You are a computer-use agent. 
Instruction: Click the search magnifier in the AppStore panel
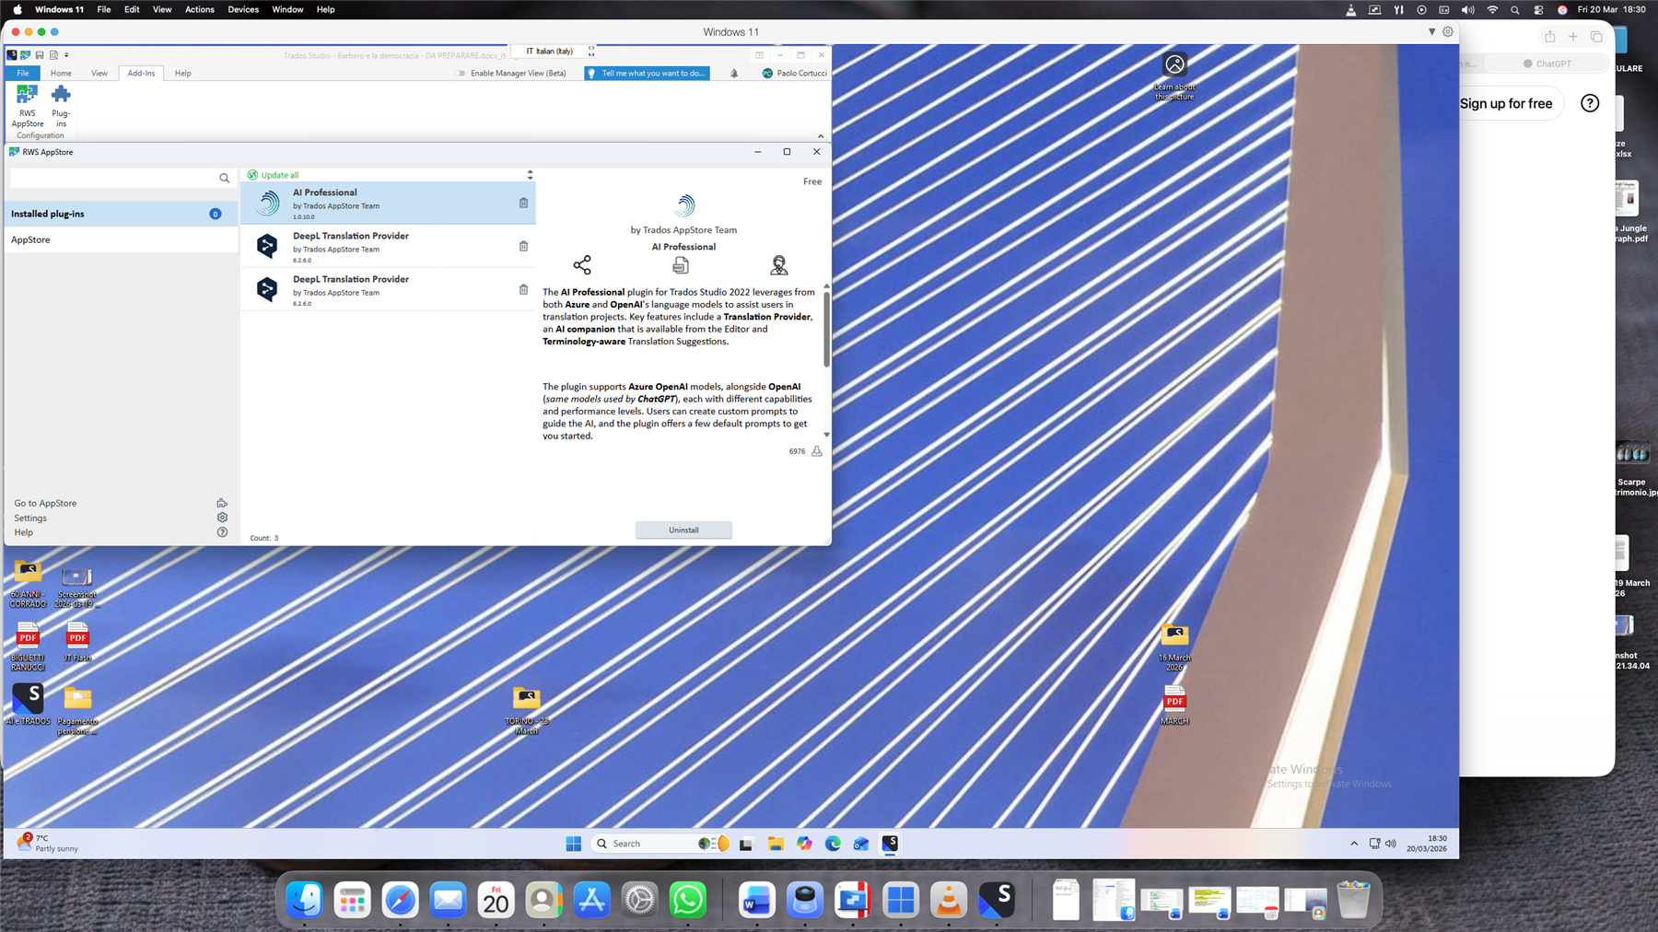click(224, 178)
